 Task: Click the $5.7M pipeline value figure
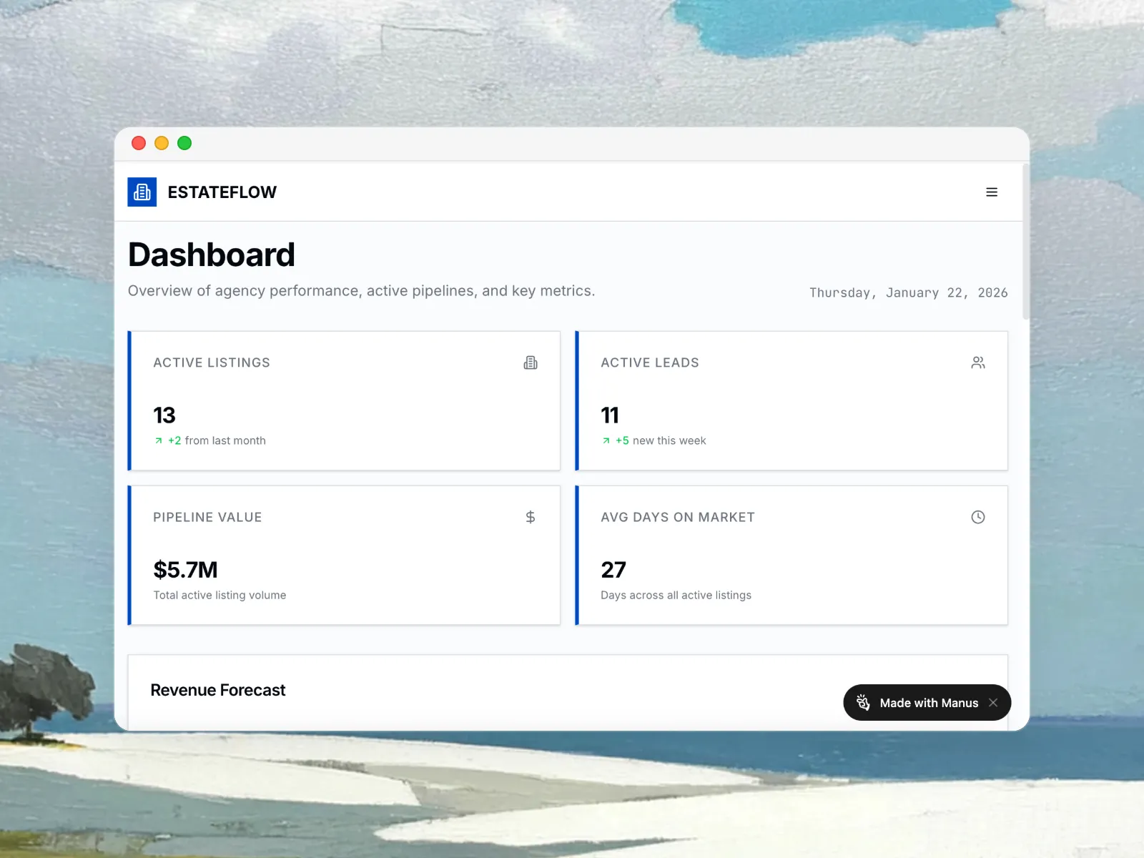[x=185, y=570]
